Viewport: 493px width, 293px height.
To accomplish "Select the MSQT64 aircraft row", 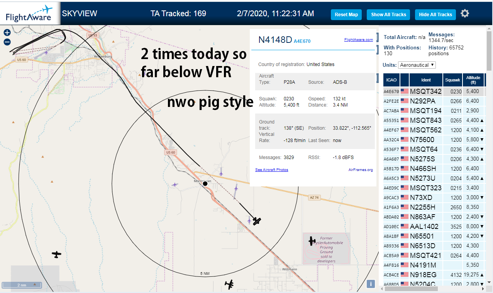I will (434, 149).
